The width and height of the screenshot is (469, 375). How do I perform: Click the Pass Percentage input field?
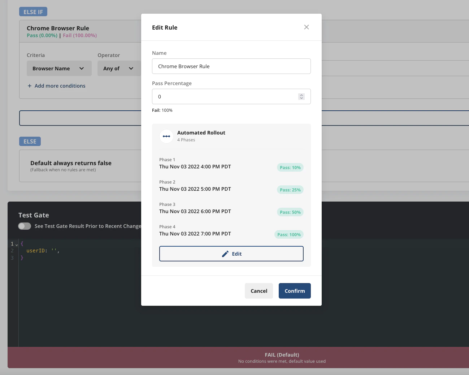(x=231, y=97)
